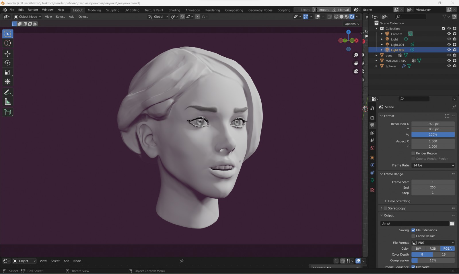Set Color Depth to 16
The width and height of the screenshot is (459, 274).
tap(444, 255)
